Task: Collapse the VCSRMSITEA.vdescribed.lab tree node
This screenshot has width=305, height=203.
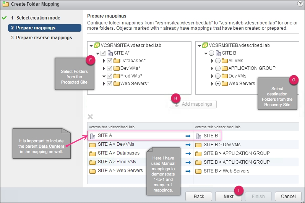Action: 91,46
